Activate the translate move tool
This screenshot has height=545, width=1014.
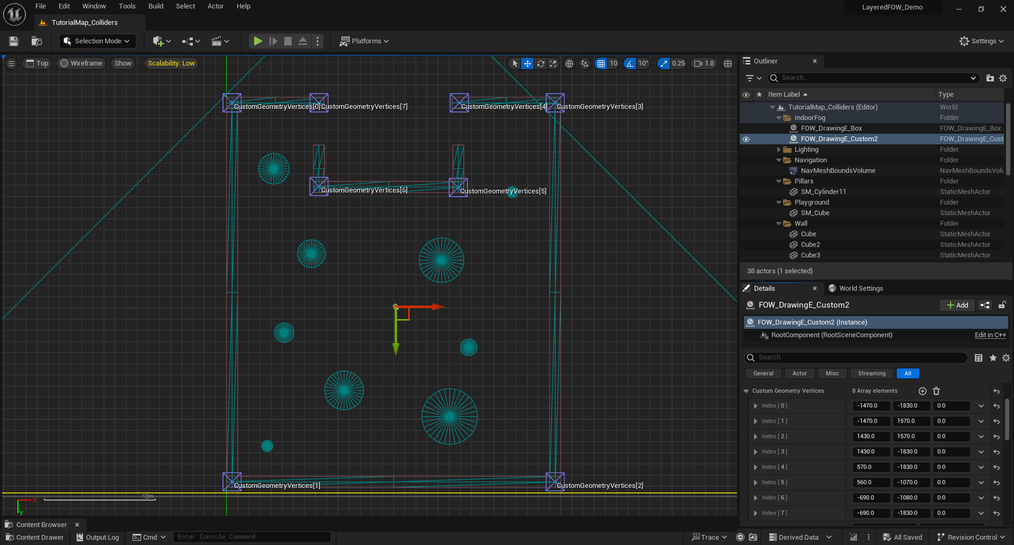click(528, 63)
